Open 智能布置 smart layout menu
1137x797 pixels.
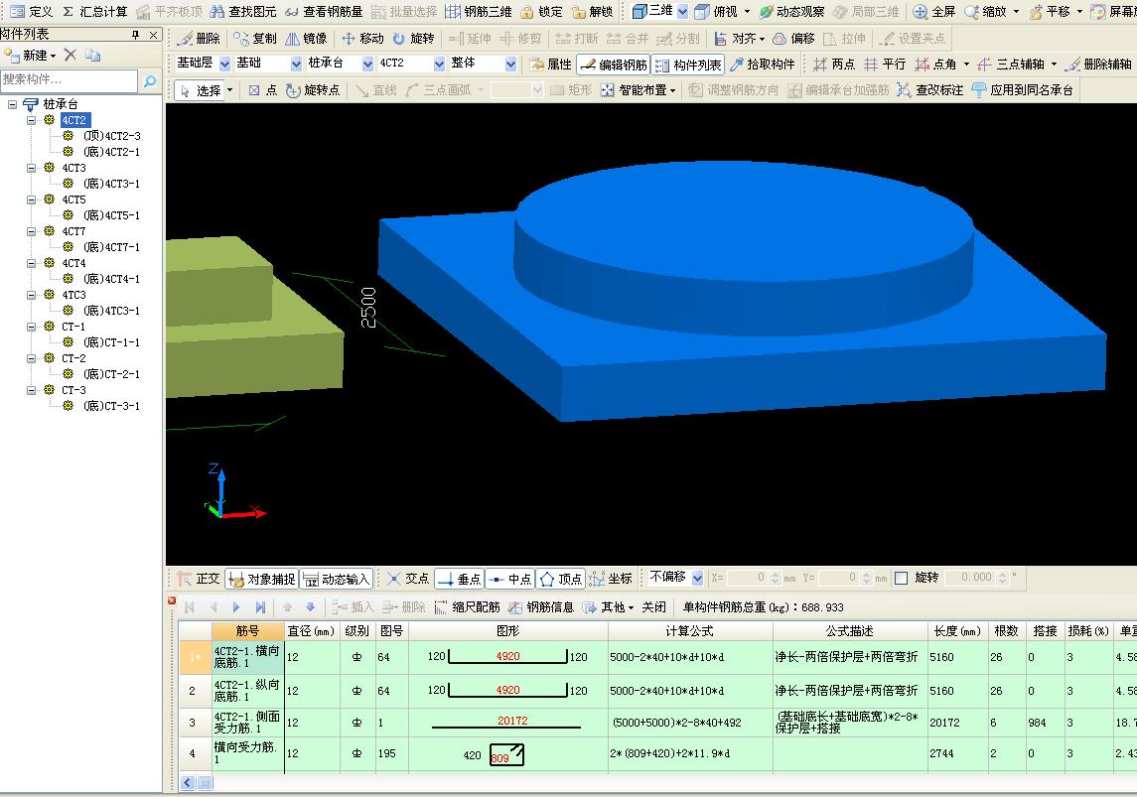tap(639, 90)
